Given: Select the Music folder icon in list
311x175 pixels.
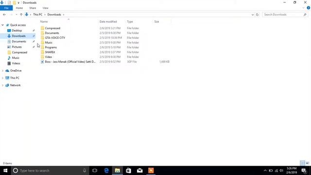Looking at the screenshot, I should [x=42, y=42].
